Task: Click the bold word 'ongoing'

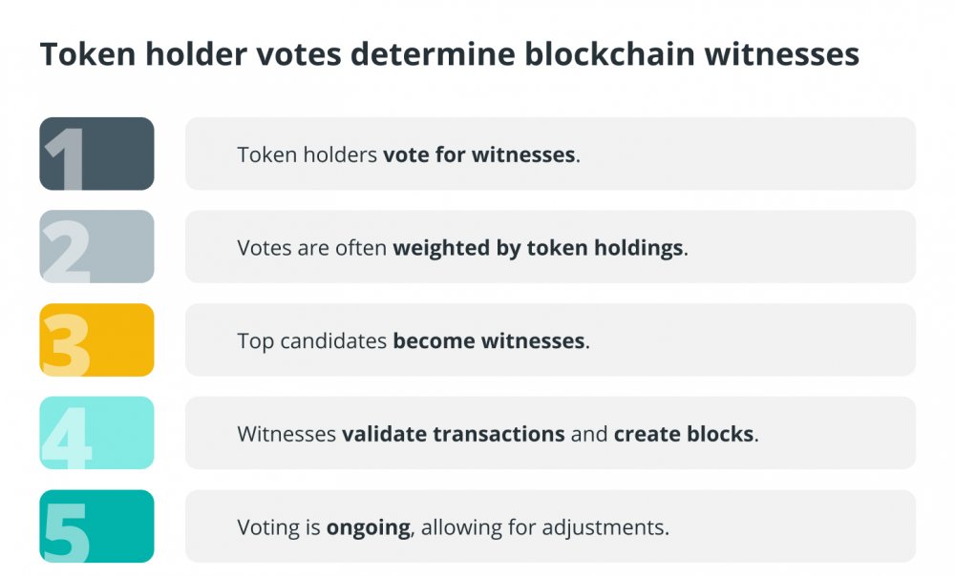Action: (x=369, y=528)
